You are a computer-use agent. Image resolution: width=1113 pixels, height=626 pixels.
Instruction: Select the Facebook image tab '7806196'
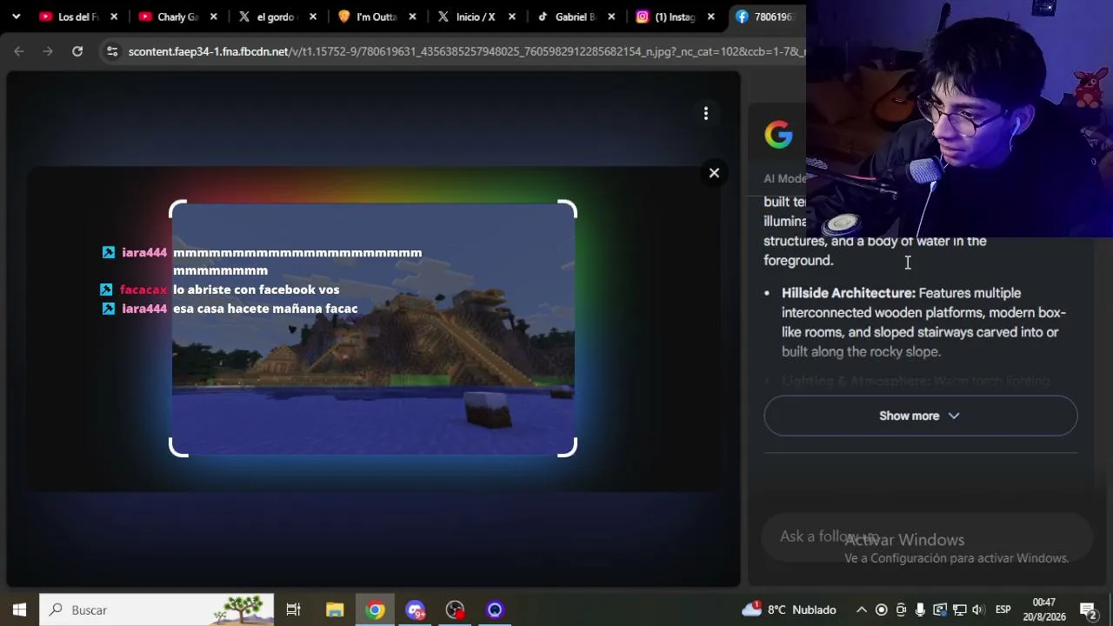click(x=767, y=17)
